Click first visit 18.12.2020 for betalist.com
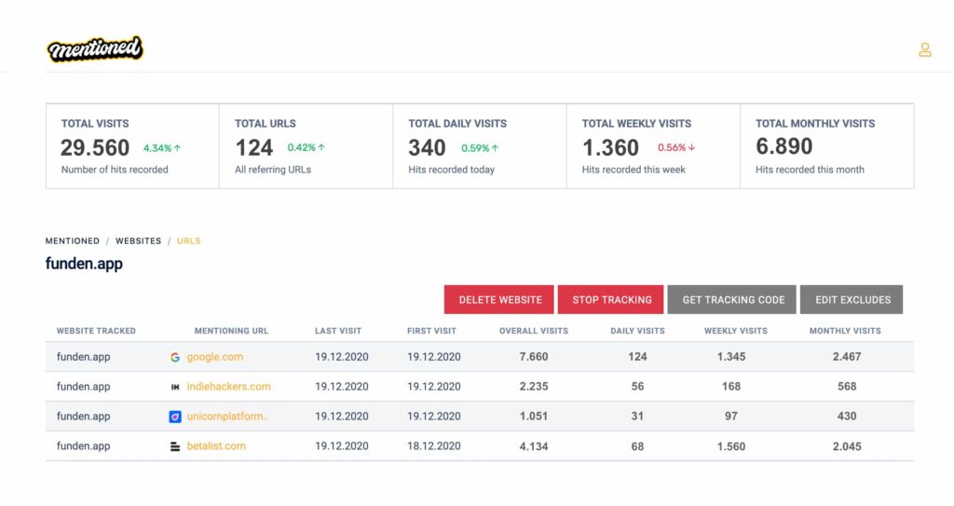The width and height of the screenshot is (954, 506). (x=434, y=445)
